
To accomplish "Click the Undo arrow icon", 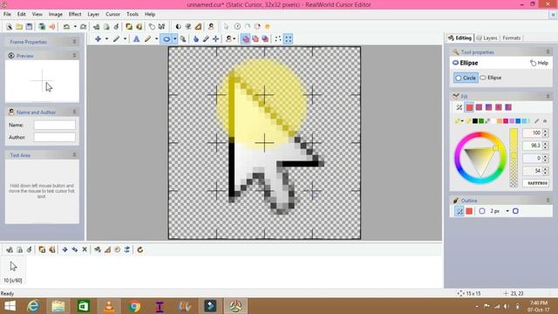I will point(66,27).
